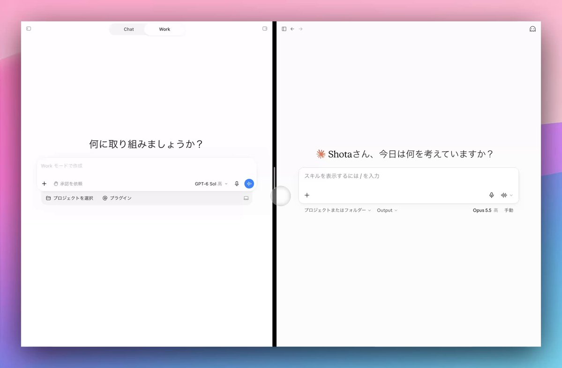Select the Work tab
Screen dimensions: 562x368
click(165, 29)
